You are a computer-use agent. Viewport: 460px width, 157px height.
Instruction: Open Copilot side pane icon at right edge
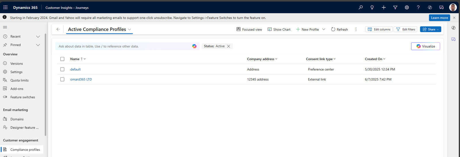click(453, 28)
